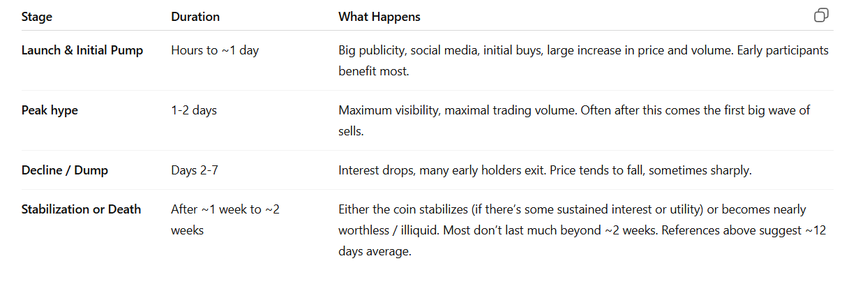
Task: Select the Decline / Dump row label
Action: 65,170
